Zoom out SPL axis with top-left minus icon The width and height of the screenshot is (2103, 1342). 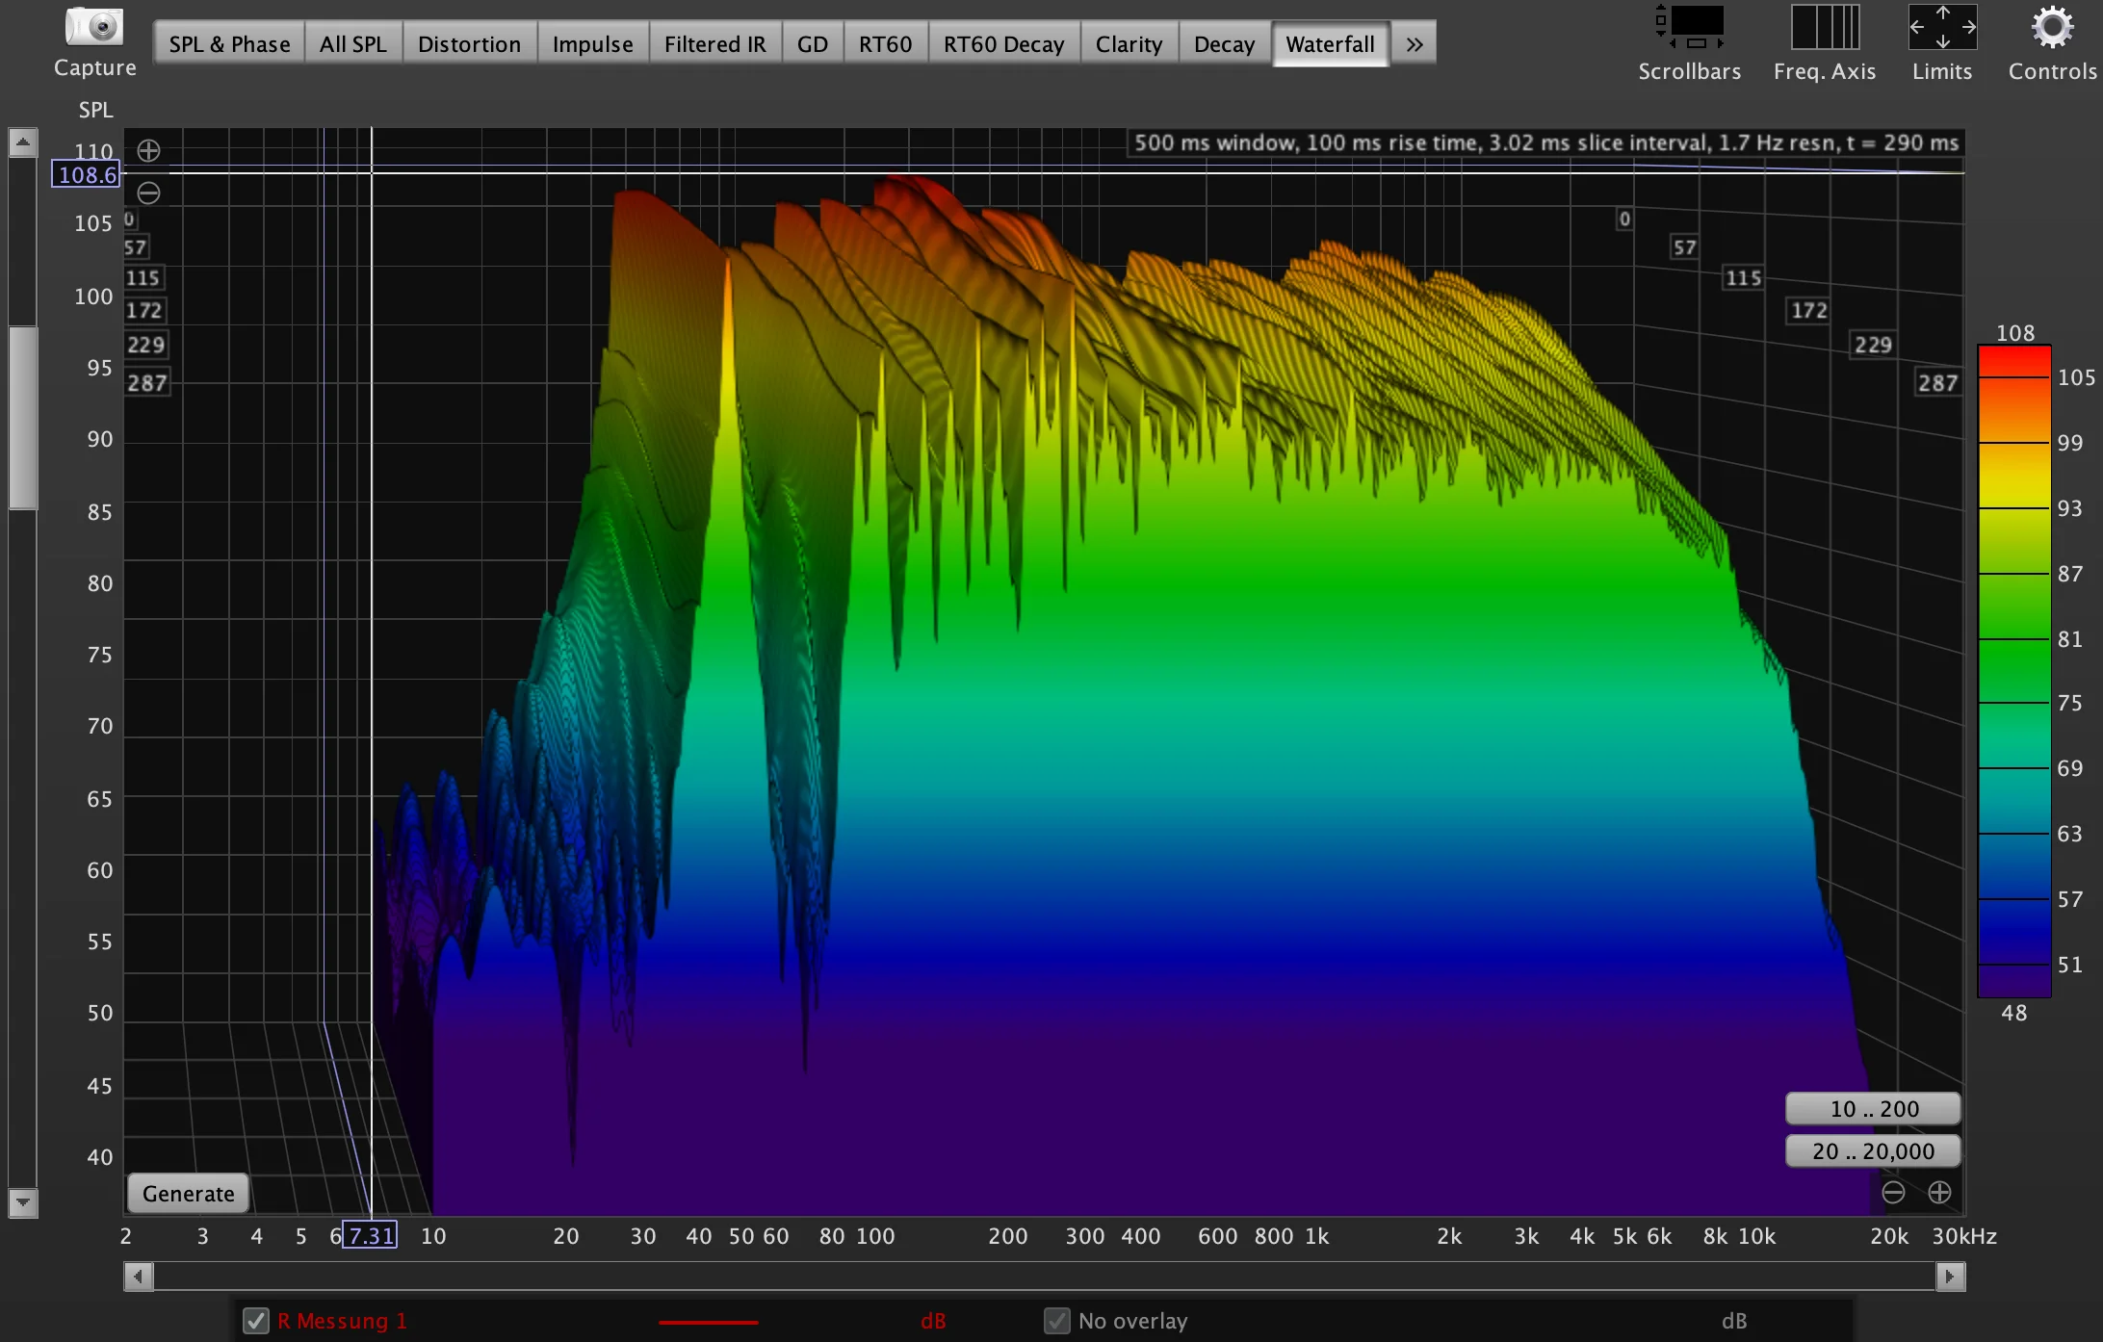coord(148,193)
